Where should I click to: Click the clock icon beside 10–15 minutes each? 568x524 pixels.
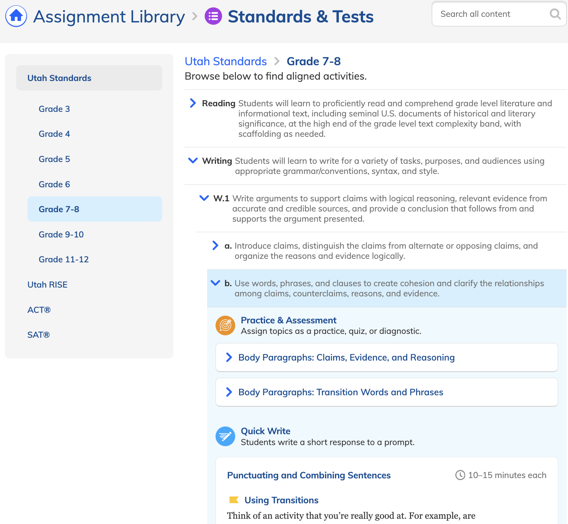coord(460,475)
